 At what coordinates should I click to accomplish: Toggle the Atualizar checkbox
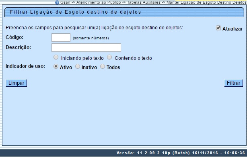click(218, 28)
